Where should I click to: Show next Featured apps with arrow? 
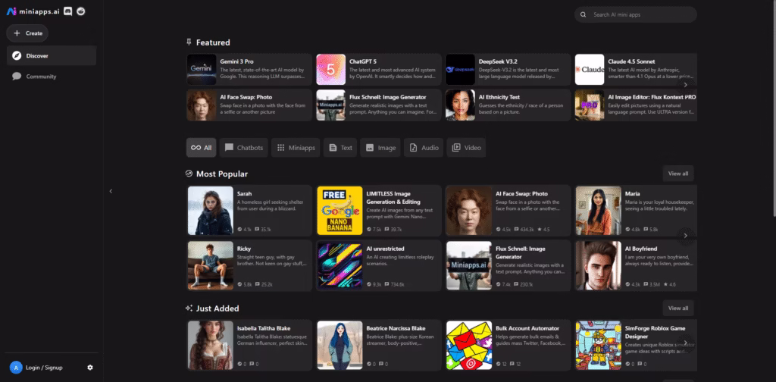(685, 85)
